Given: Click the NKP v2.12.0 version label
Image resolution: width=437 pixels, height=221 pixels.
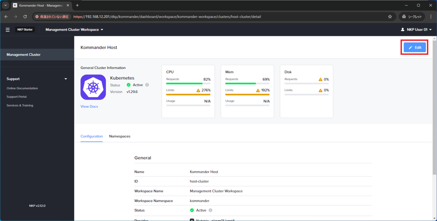Looking at the screenshot, I should pyautogui.click(x=37, y=206).
